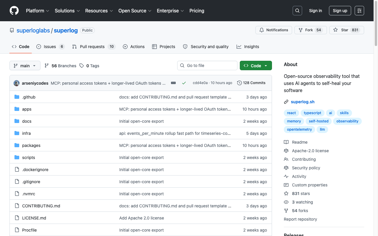The height and width of the screenshot is (236, 378).
Task: Select the observability topic tag
Action: point(347,121)
